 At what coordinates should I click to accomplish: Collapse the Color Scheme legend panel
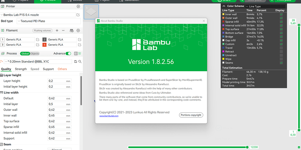coord(224,6)
